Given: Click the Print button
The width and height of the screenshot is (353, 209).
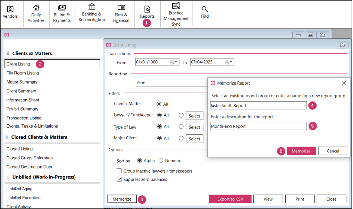Looking at the screenshot, I should point(300,199).
